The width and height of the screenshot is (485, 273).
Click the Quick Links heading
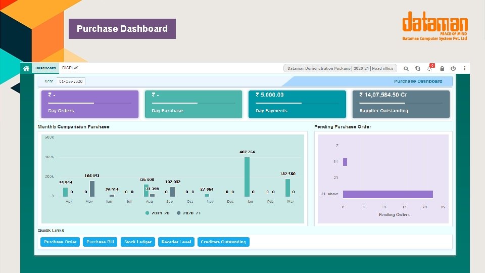tap(51, 231)
